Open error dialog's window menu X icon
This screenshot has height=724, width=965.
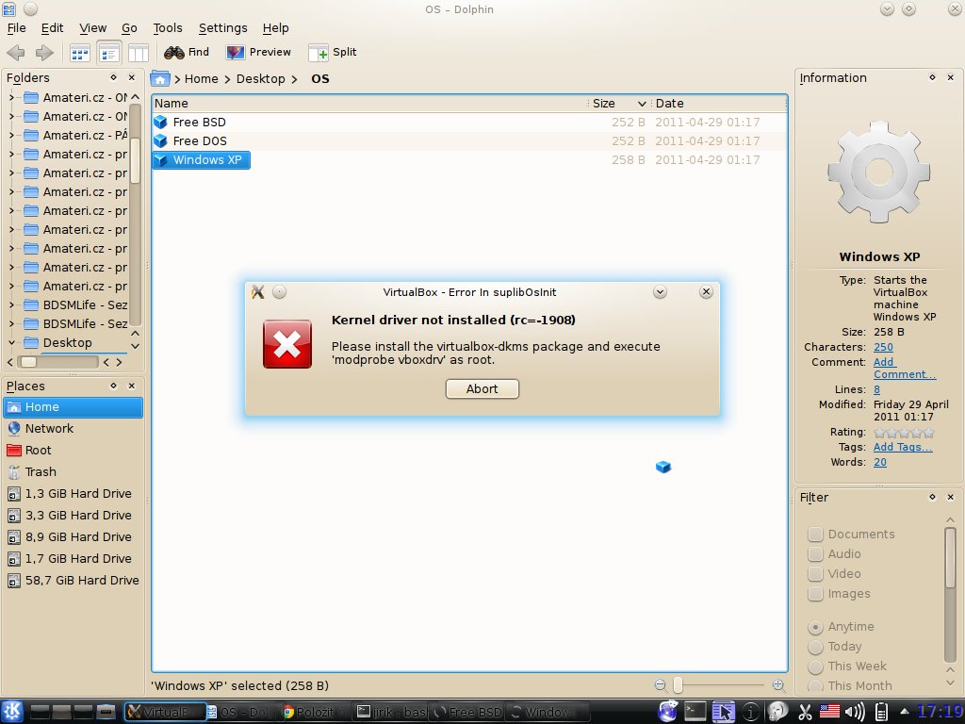258,292
